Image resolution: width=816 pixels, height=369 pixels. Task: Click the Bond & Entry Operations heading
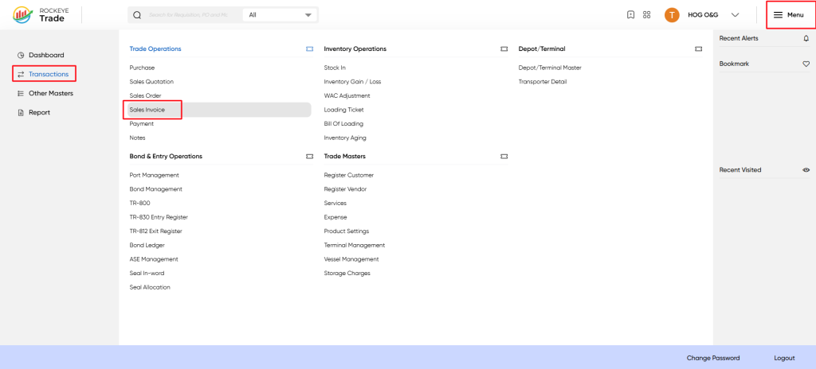point(166,157)
